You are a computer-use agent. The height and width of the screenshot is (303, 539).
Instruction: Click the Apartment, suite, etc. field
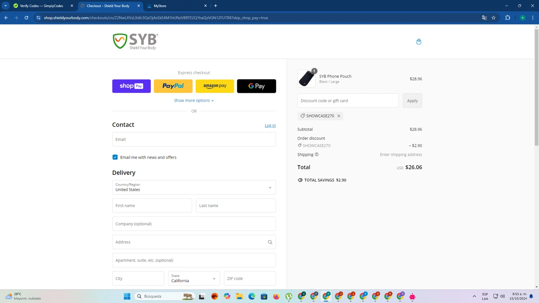point(194,260)
